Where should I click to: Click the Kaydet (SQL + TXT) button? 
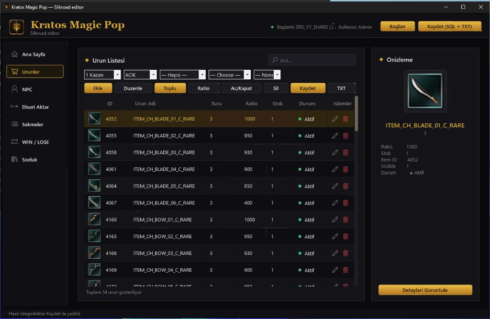coord(449,27)
